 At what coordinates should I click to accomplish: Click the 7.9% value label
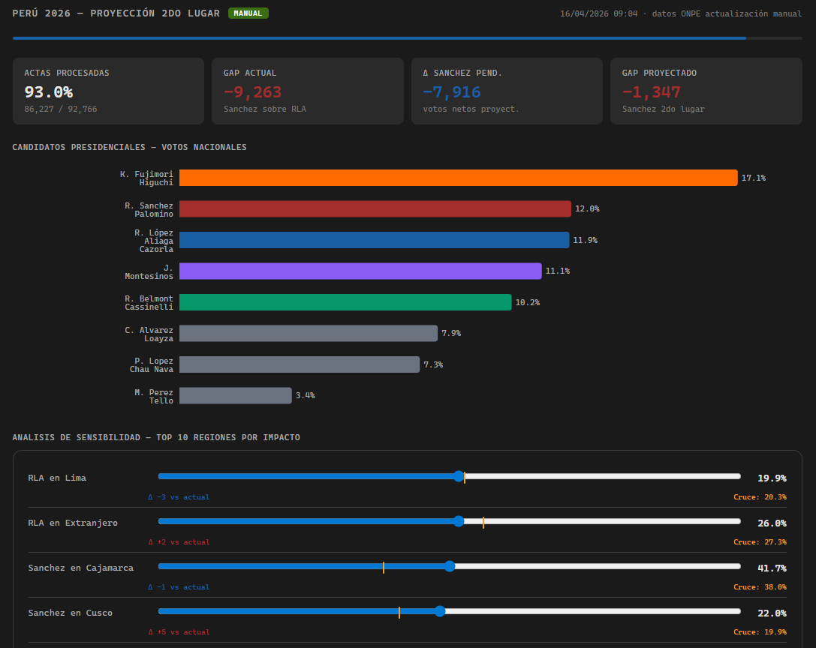click(x=451, y=333)
